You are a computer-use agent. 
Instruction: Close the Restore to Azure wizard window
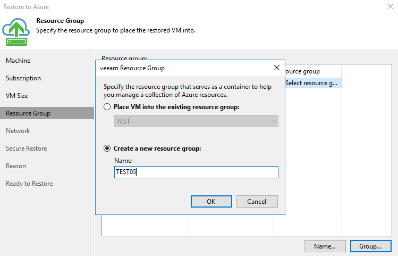pyautogui.click(x=391, y=6)
